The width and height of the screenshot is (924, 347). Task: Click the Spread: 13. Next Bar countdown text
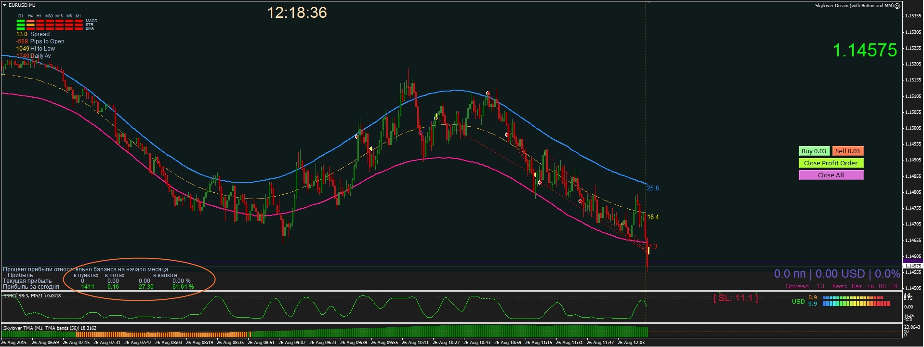842,286
